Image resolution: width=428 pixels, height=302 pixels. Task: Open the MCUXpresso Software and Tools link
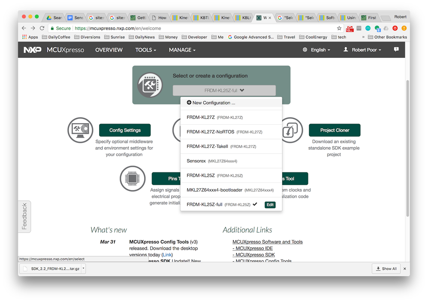(268, 242)
